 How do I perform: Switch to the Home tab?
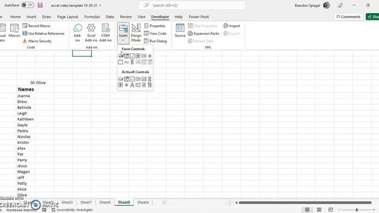tap(15, 17)
